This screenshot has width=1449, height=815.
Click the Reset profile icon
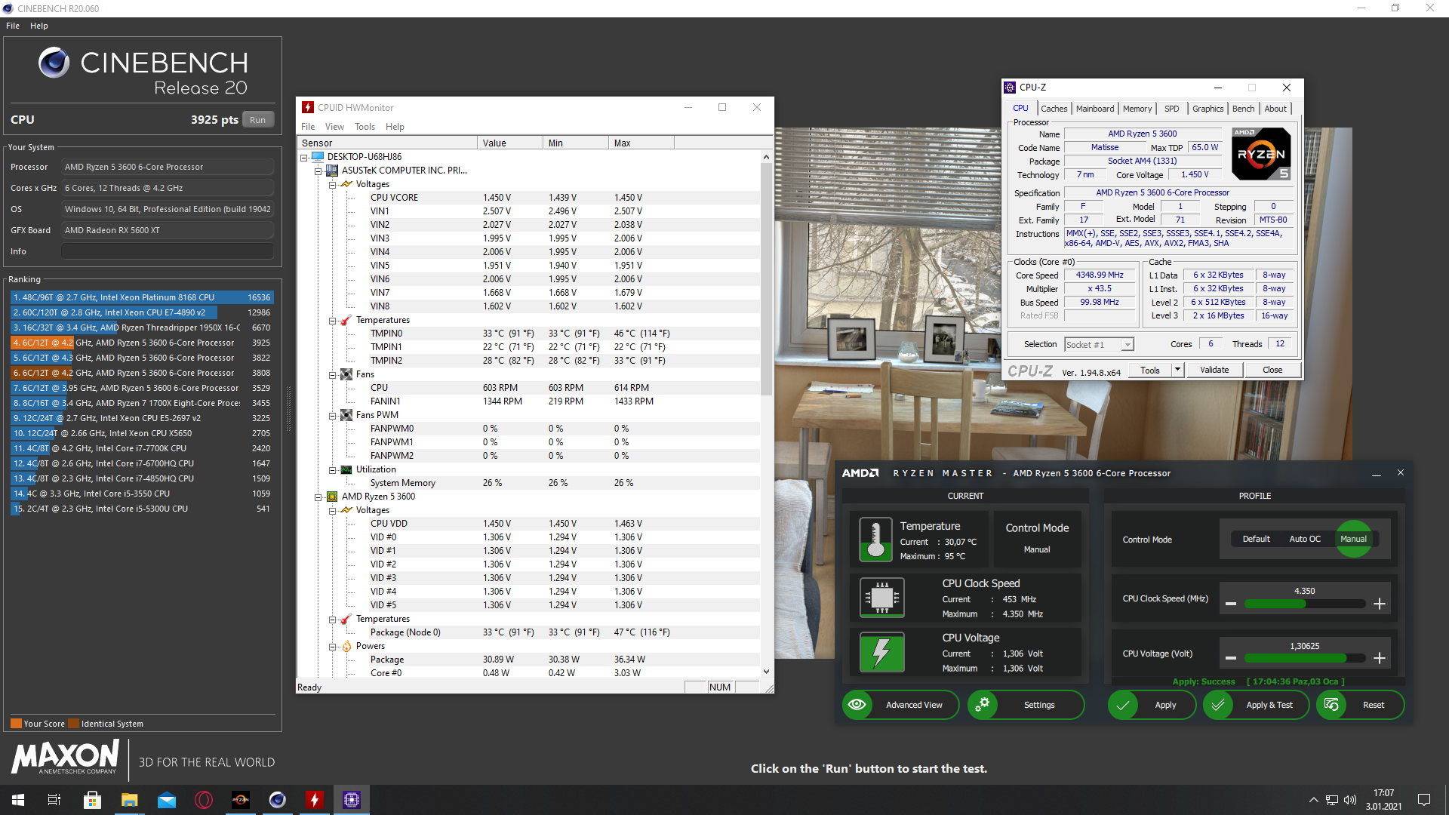pos(1331,705)
